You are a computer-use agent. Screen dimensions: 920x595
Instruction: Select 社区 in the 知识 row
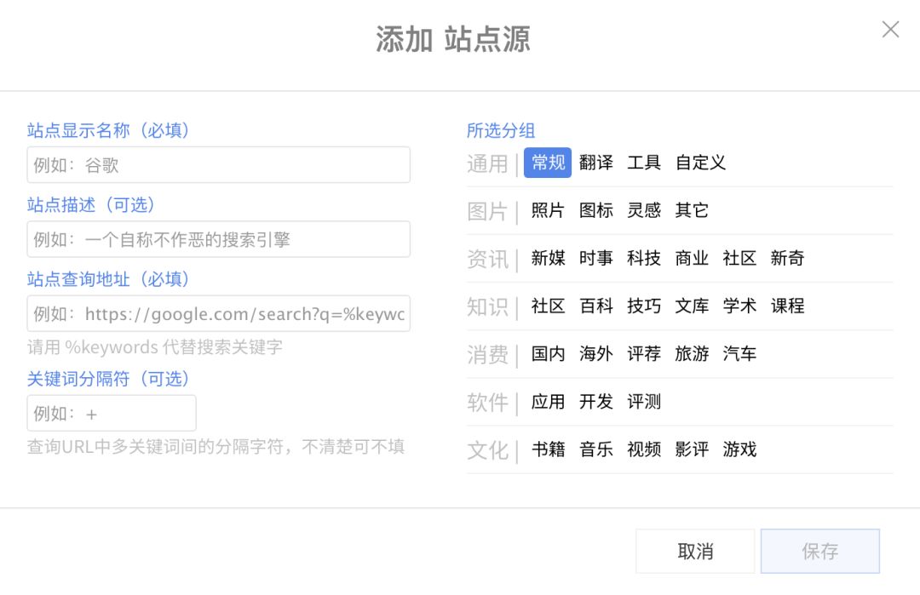click(548, 306)
